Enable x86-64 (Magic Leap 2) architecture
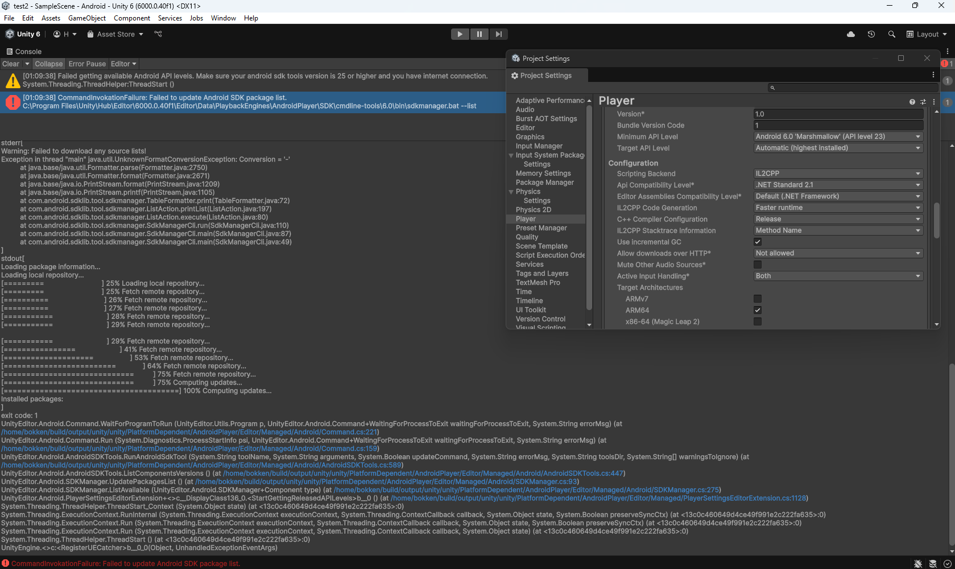955x569 pixels. coord(758,321)
